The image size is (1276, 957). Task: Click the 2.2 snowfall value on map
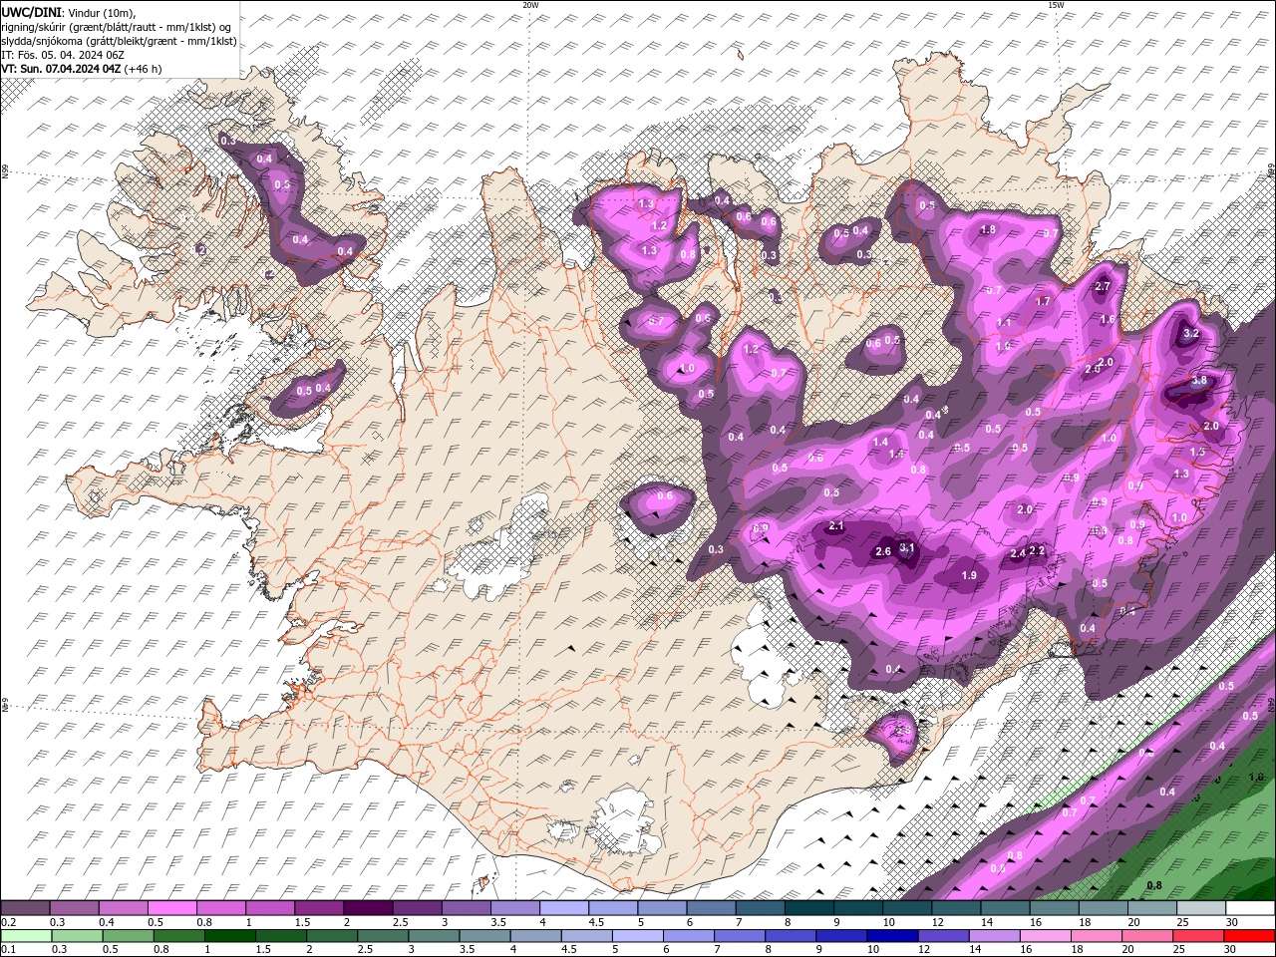click(x=1037, y=550)
